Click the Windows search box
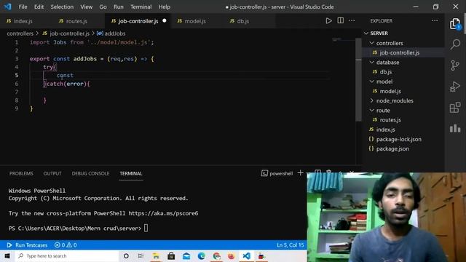 [67, 255]
